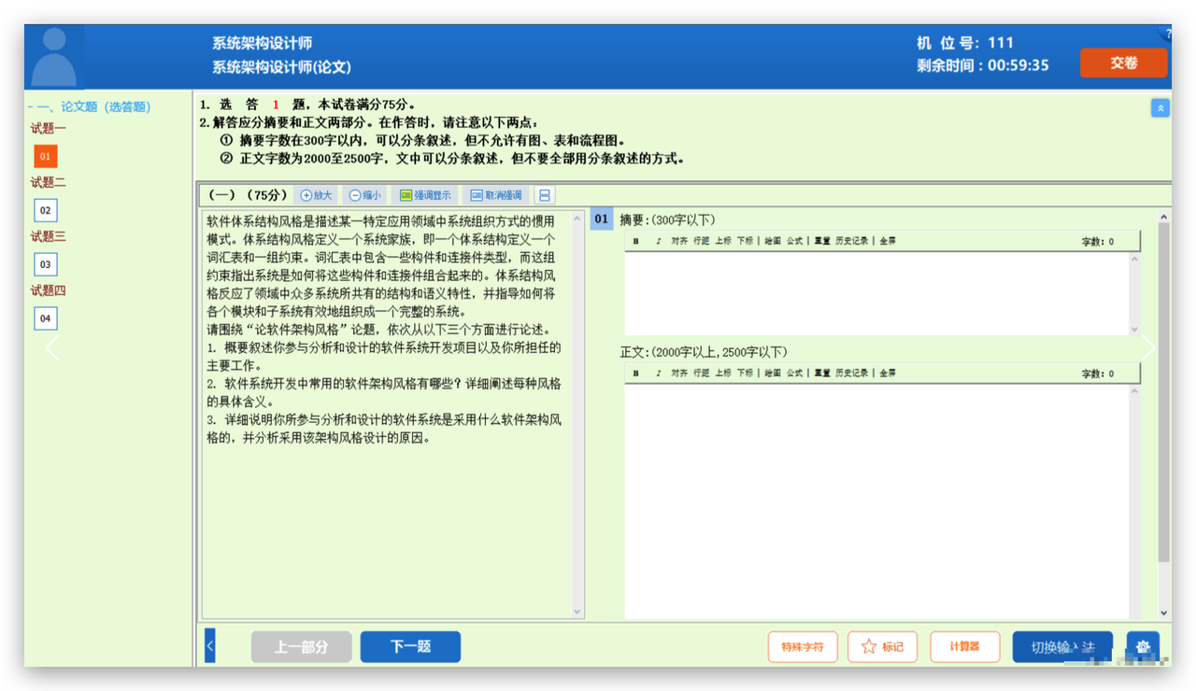This screenshot has width=1196, height=691.
Task: Open the settings gear at the bottom right
Action: [x=1143, y=646]
